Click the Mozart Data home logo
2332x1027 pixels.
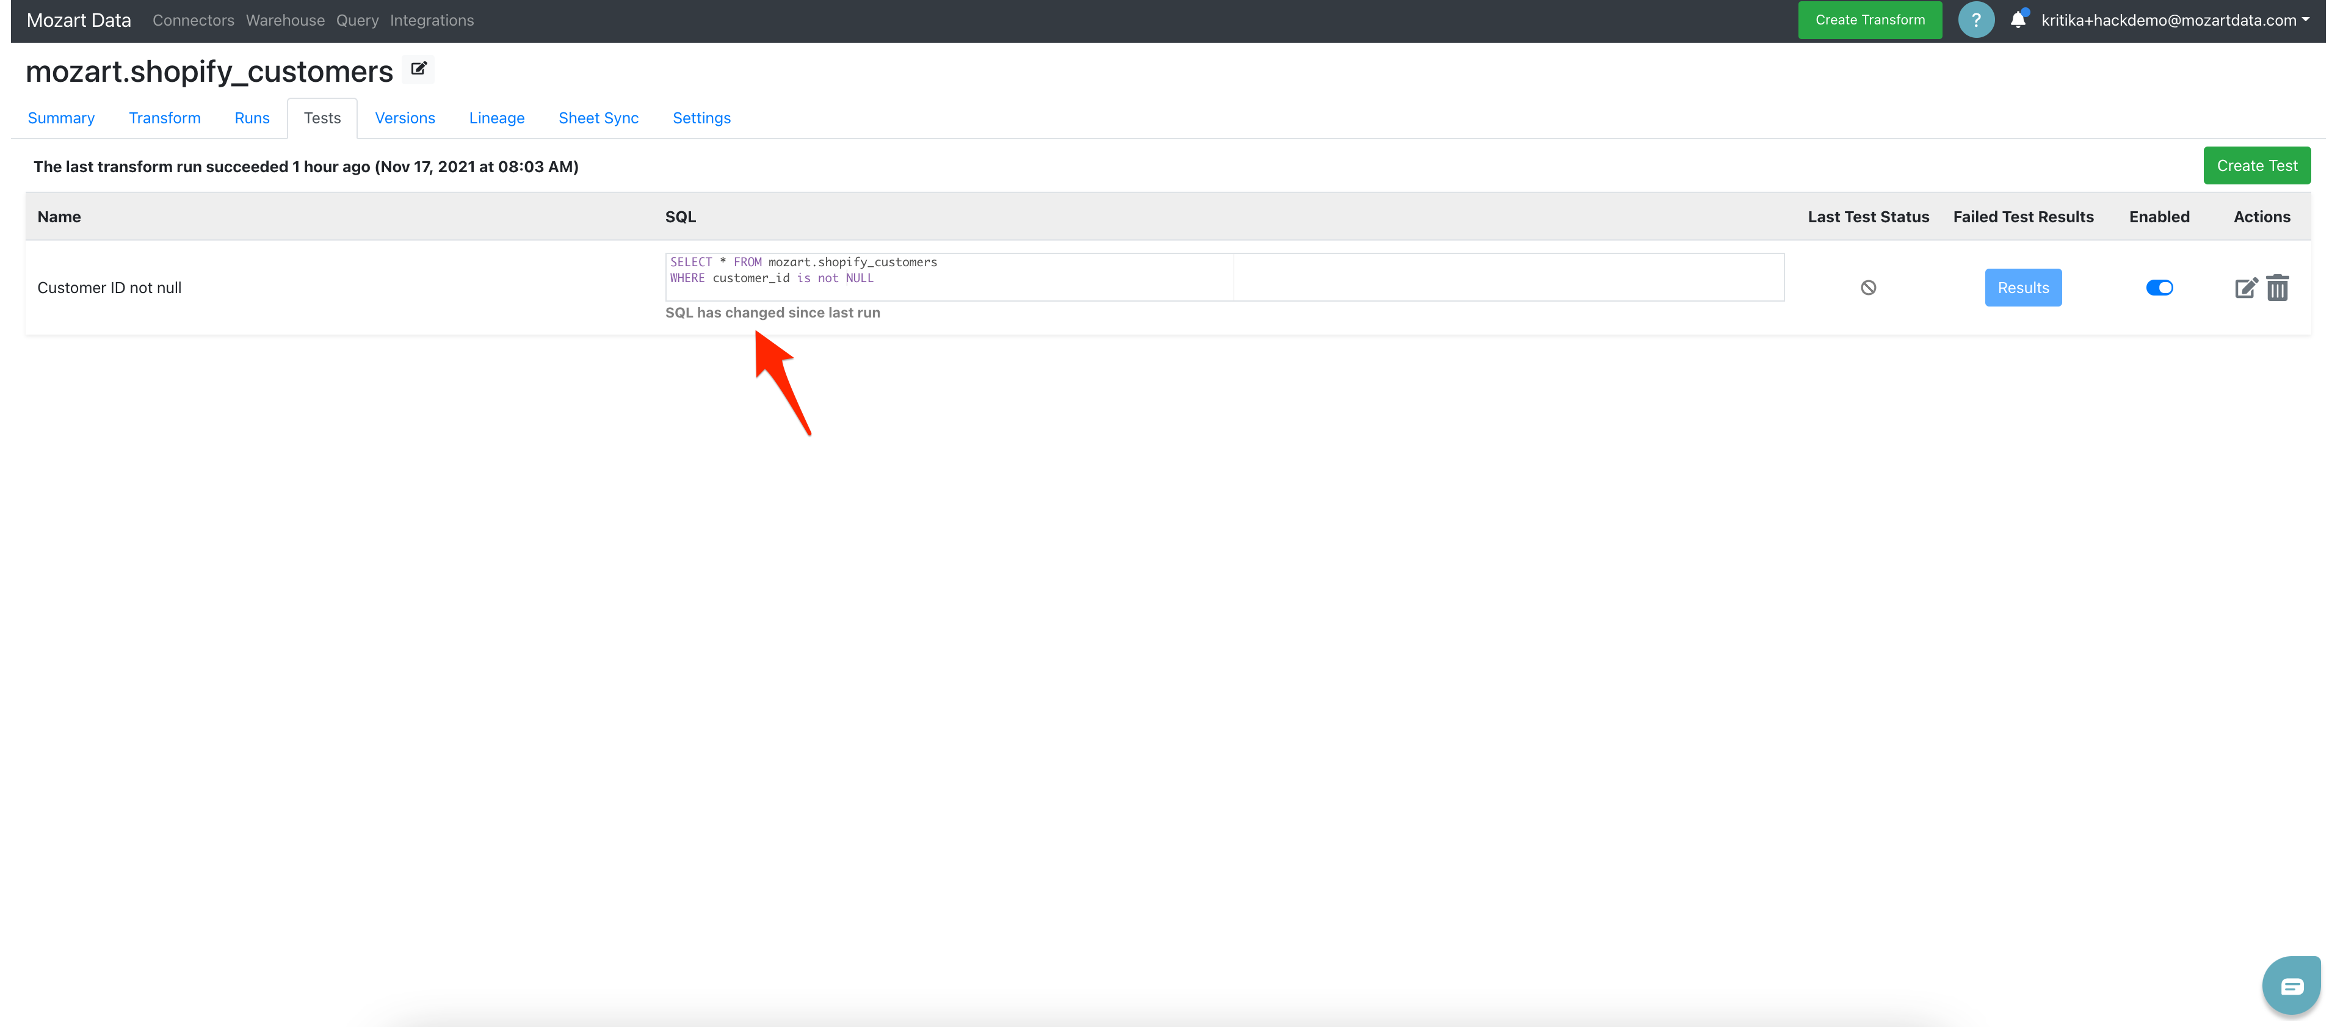coord(79,20)
